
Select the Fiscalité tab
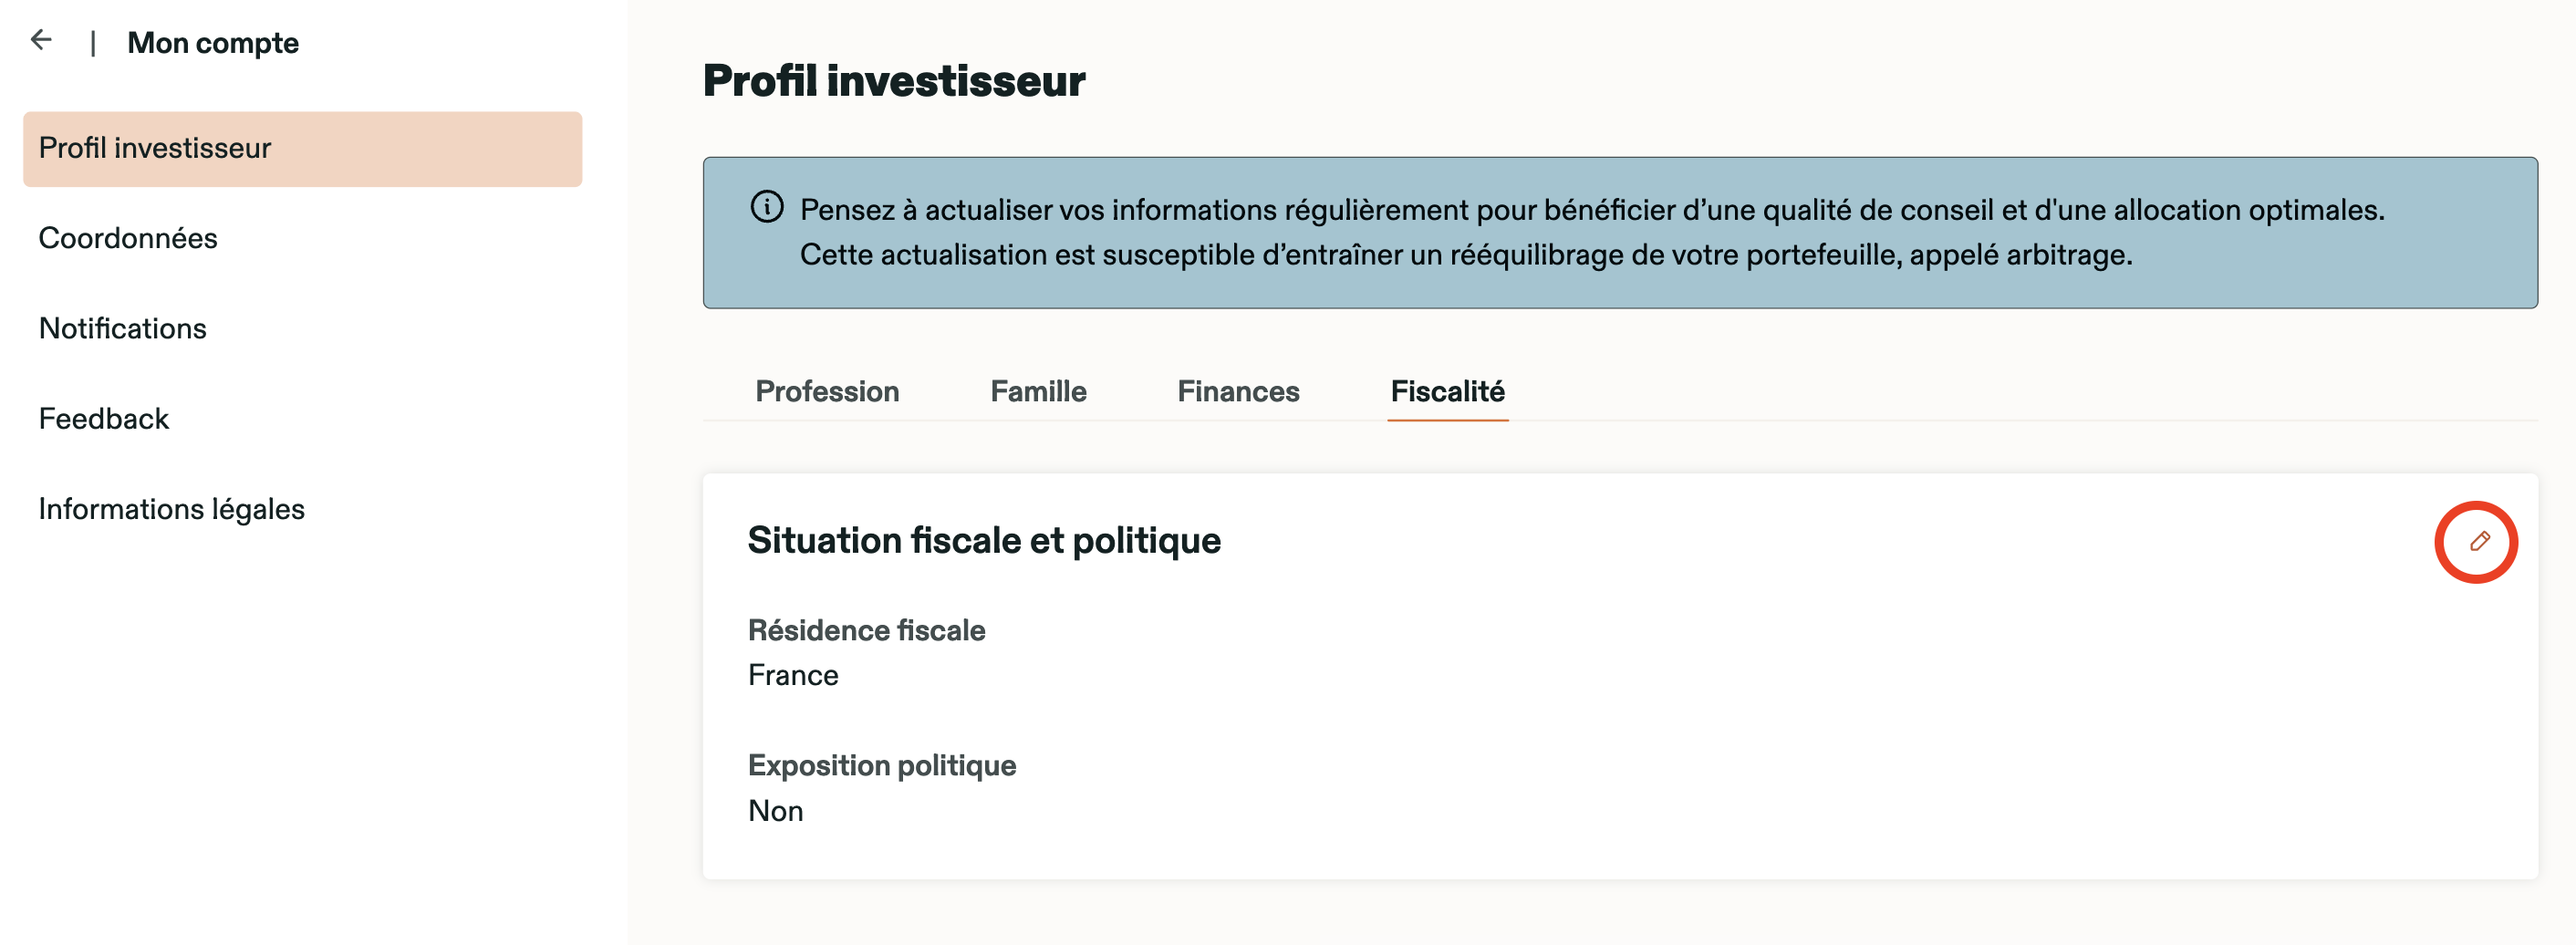click(x=1447, y=391)
